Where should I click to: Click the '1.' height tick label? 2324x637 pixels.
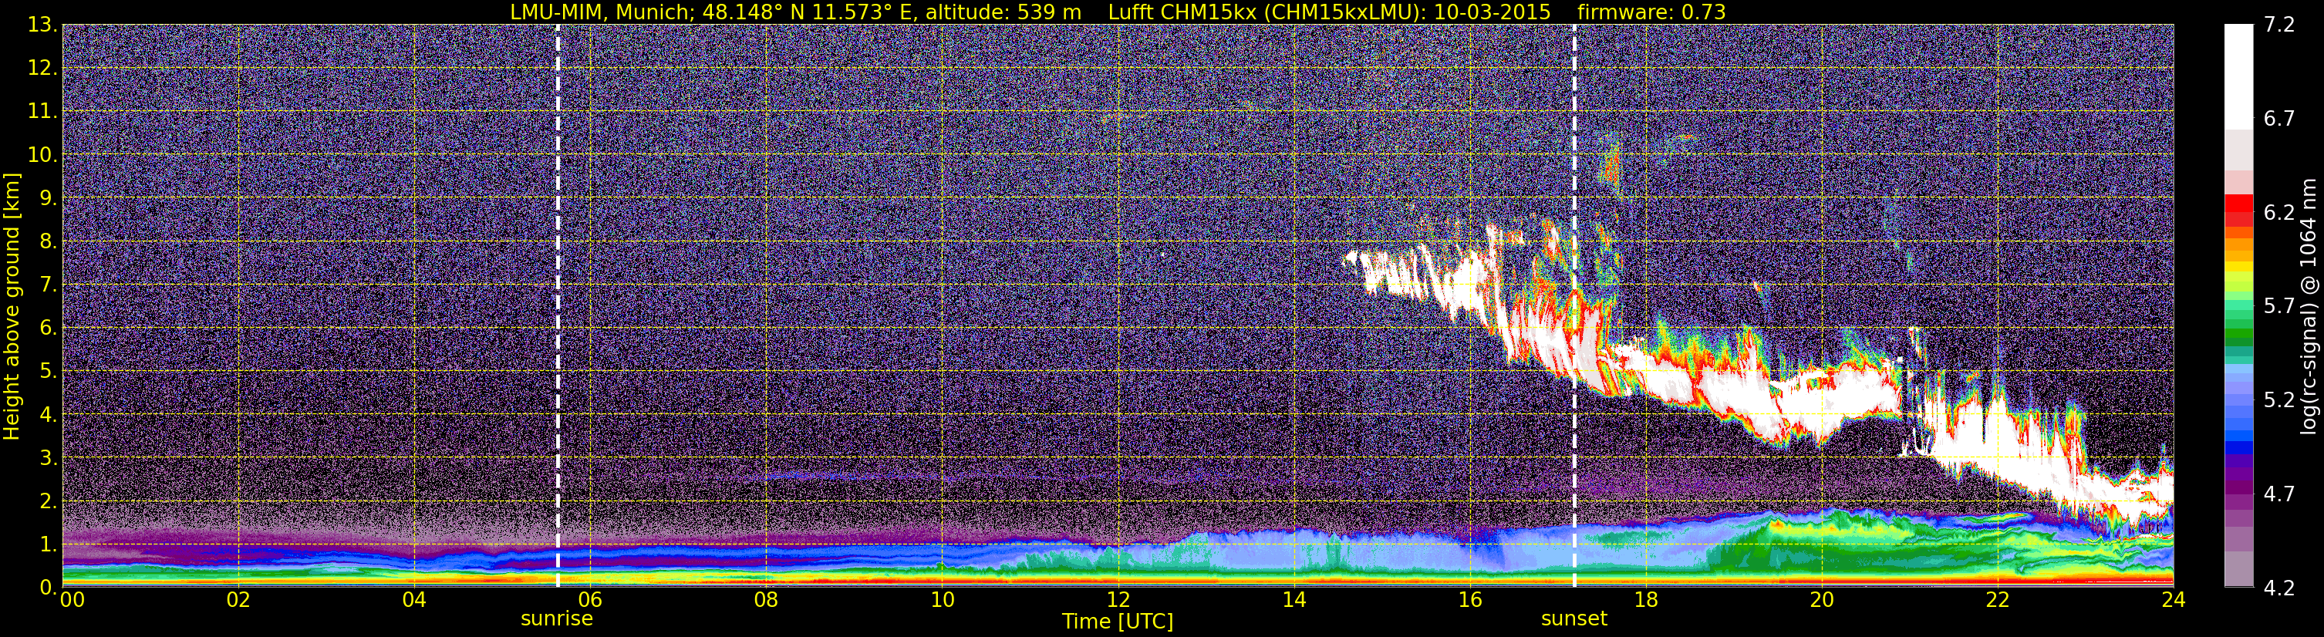(49, 545)
